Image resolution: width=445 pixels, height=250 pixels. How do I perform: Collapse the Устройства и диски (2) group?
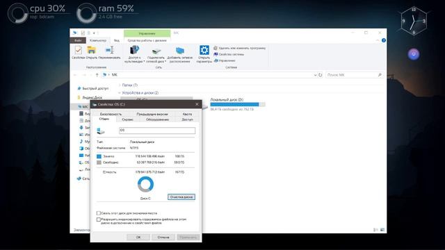120,93
